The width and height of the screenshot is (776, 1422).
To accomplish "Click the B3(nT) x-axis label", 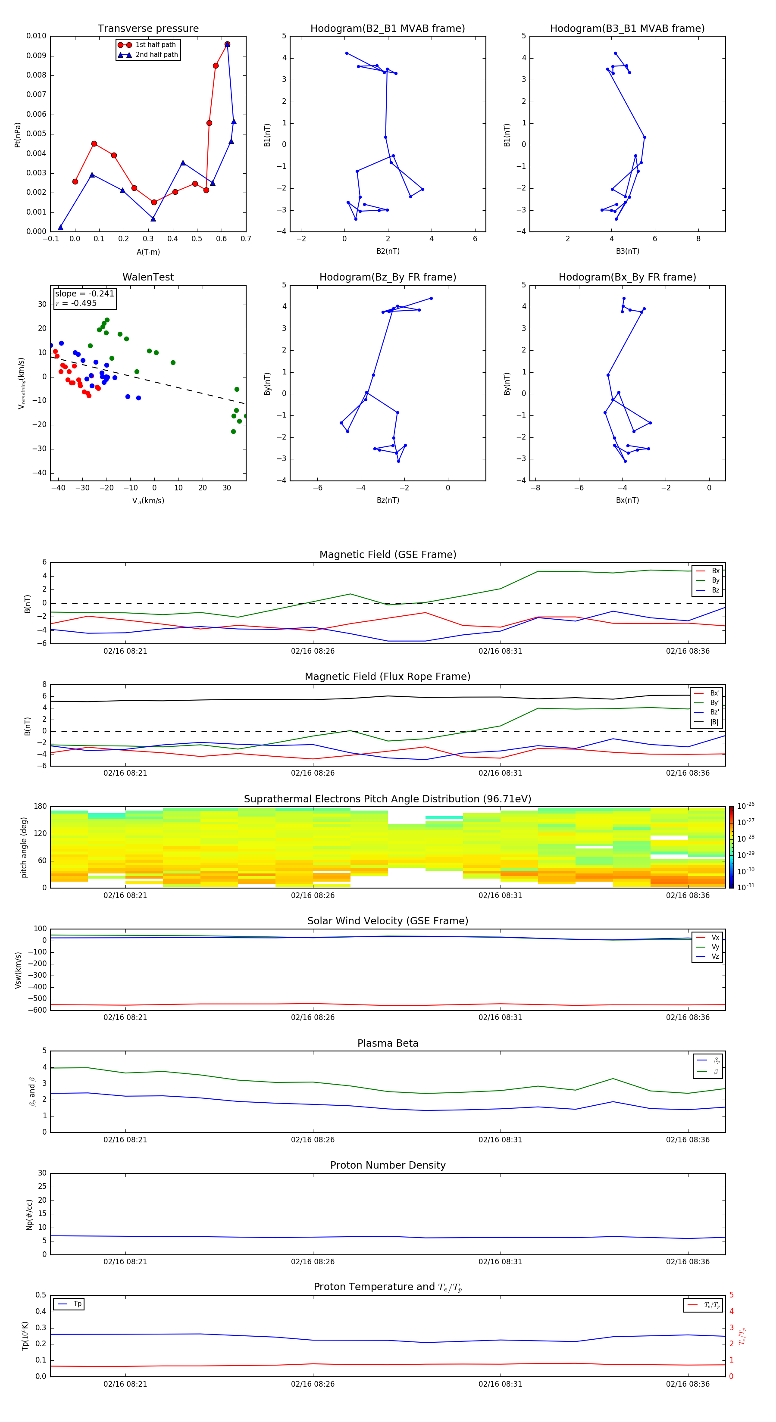I will [627, 251].
